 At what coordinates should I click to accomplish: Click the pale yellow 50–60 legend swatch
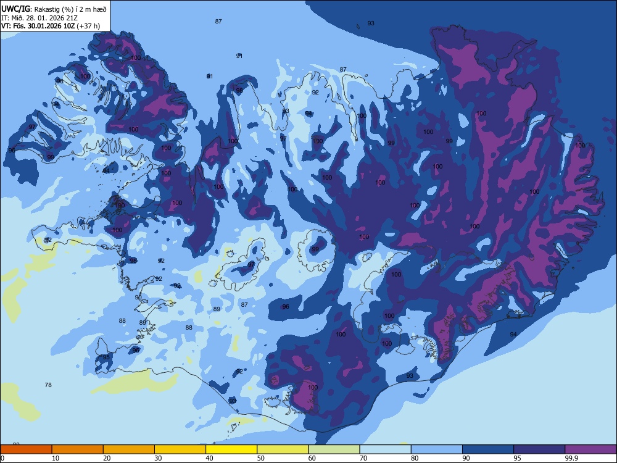pyautogui.click(x=283, y=449)
